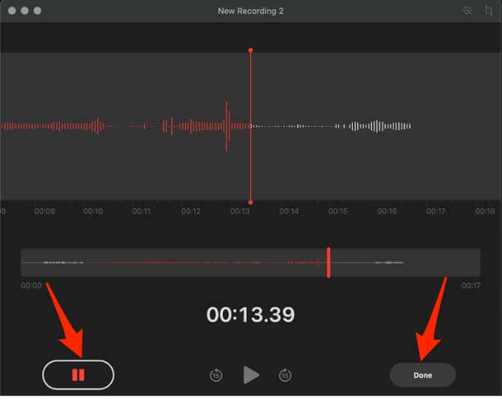Click the 00:13.39 elapsed time display

[x=250, y=315]
